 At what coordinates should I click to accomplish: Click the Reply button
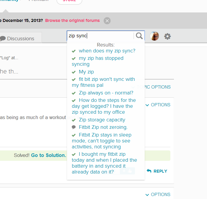click(x=157, y=171)
